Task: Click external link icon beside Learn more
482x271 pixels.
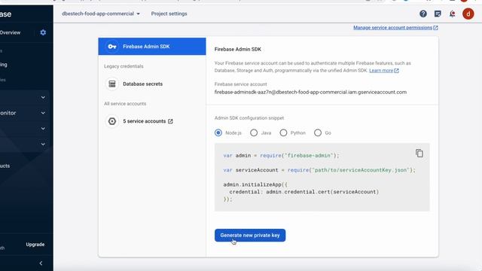Action: click(397, 71)
